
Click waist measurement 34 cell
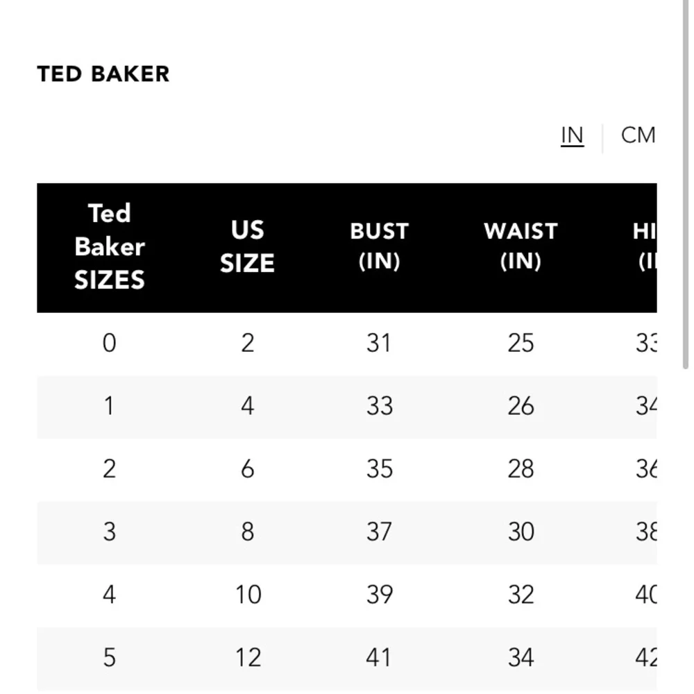click(520, 657)
